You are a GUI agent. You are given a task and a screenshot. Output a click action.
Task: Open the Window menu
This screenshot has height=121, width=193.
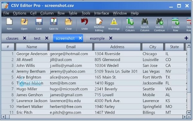(120, 13)
